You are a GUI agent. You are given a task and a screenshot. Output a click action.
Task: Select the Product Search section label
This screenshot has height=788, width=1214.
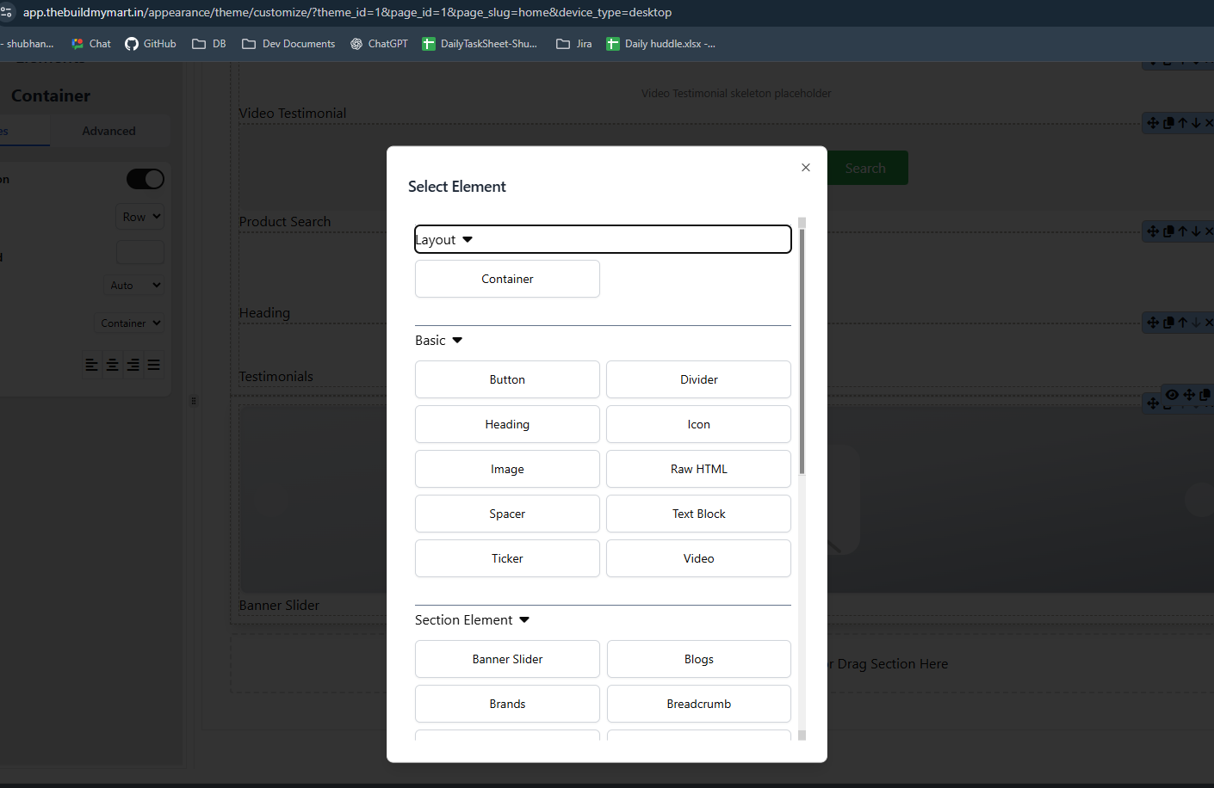[x=285, y=221]
